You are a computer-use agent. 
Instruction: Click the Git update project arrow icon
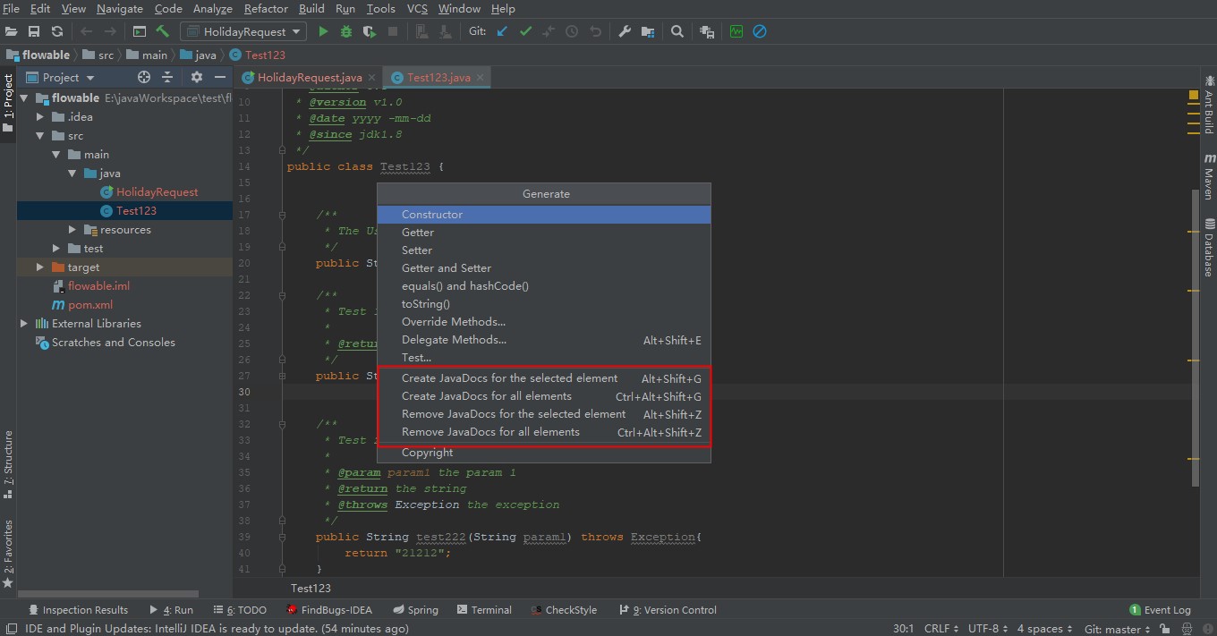[x=502, y=31]
